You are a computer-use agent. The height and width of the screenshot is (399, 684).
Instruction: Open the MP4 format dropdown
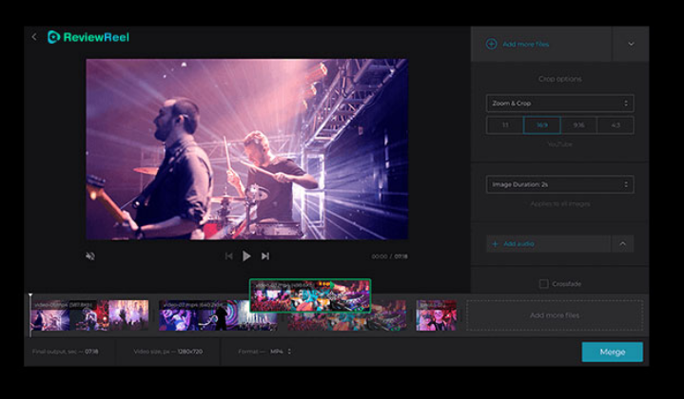[280, 351]
